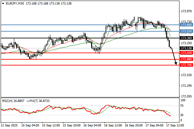
Task: Click the 173.970 price axis value
Action: click(x=186, y=11)
